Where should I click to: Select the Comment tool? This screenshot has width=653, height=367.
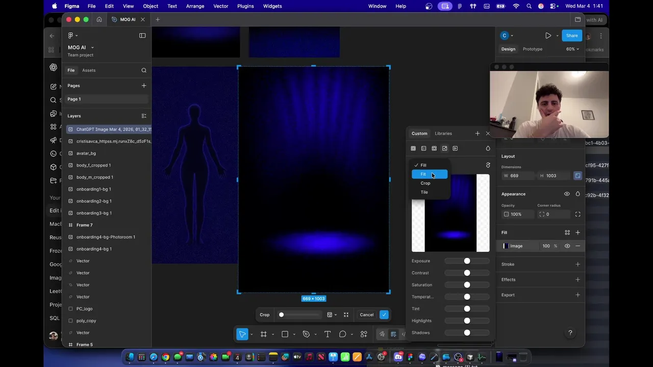(343, 334)
